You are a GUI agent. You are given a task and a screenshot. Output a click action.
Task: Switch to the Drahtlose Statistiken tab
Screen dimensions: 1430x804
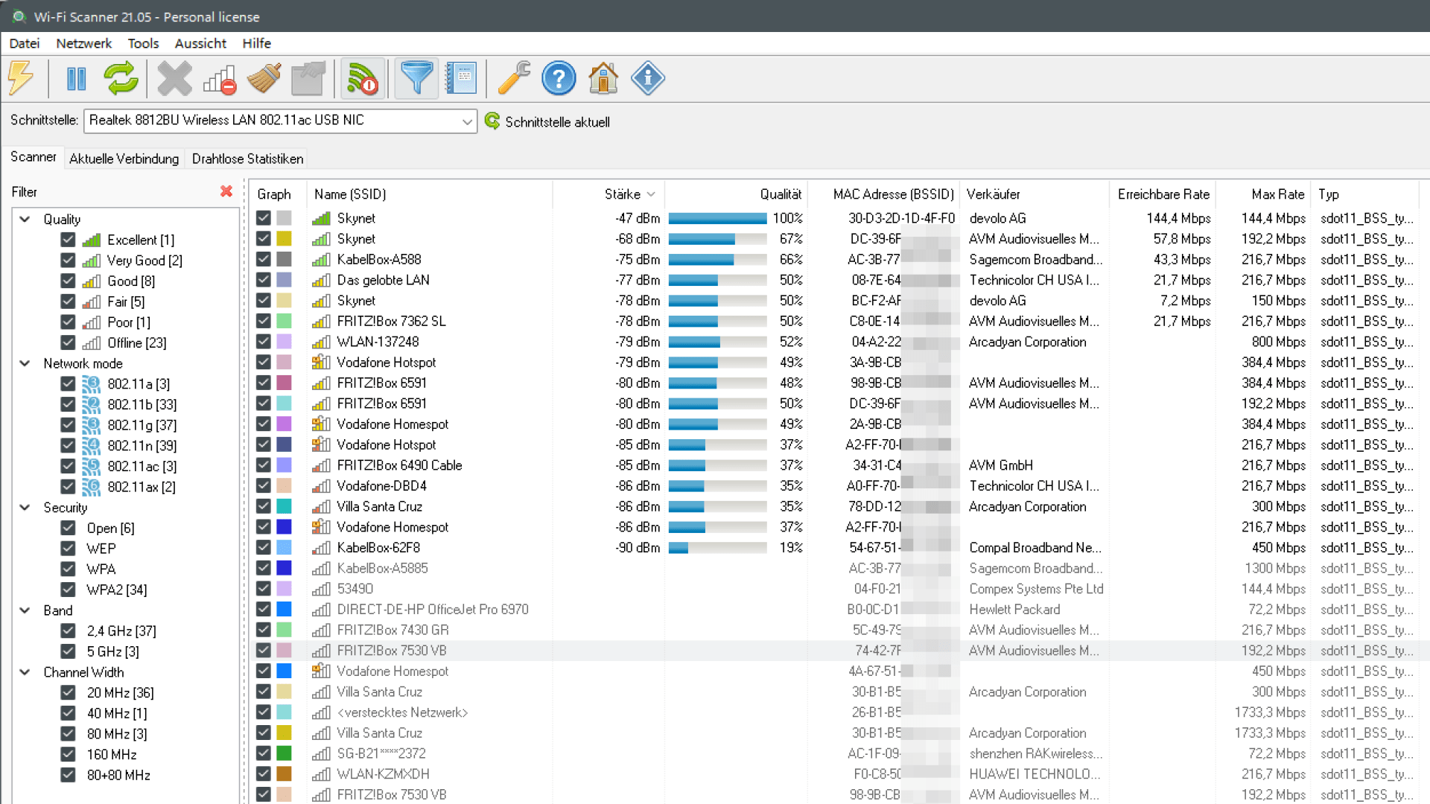coord(248,159)
